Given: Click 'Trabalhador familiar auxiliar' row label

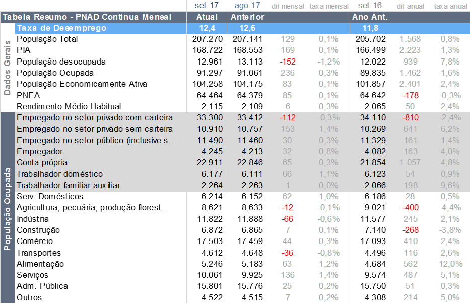Looking at the screenshot, I should click(x=69, y=185).
